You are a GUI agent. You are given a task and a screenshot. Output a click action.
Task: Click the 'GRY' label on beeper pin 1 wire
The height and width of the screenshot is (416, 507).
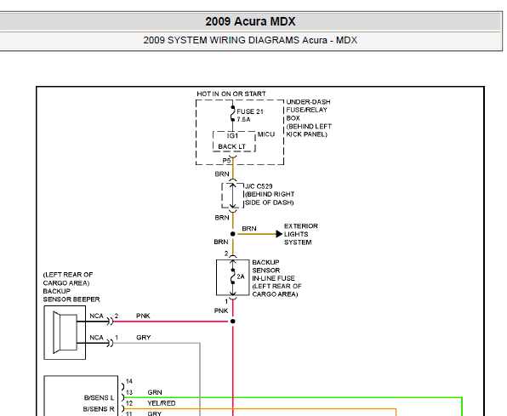click(144, 338)
